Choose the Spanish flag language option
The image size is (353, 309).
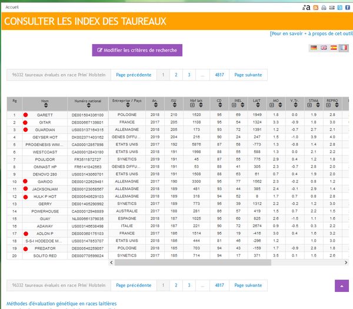334,48
